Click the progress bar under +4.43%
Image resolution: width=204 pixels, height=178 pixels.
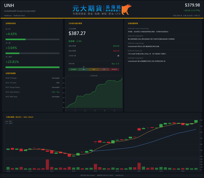tap(33, 39)
